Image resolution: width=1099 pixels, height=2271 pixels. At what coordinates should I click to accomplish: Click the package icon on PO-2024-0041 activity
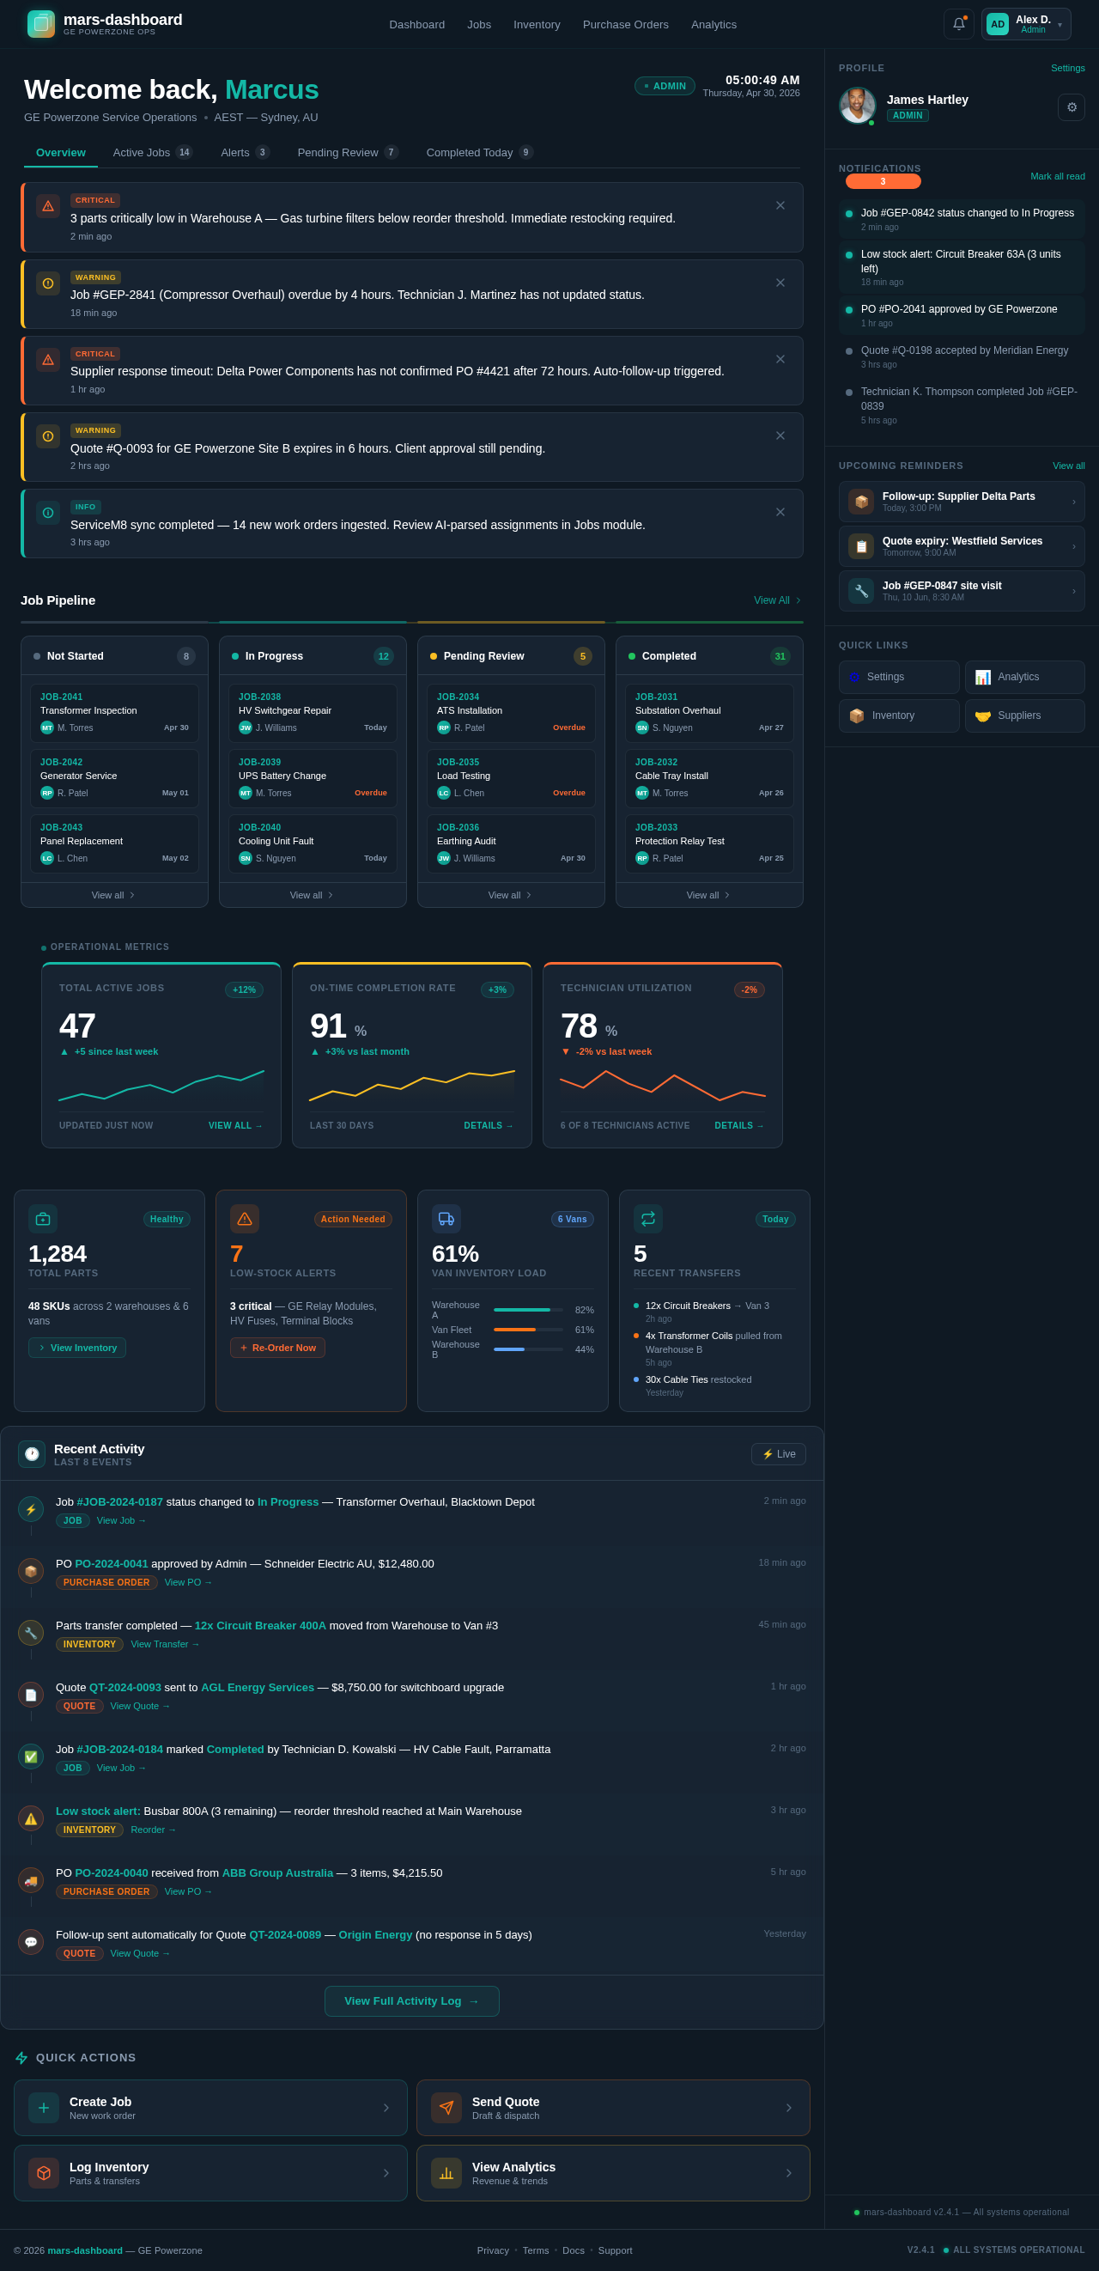[31, 1571]
